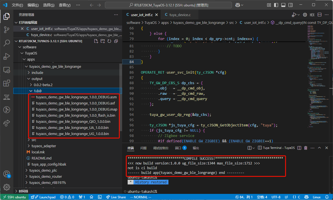Viewport: 333px width, 200px height.
Task: Click the New Folder icon in the explorer
Action: click(x=103, y=41)
